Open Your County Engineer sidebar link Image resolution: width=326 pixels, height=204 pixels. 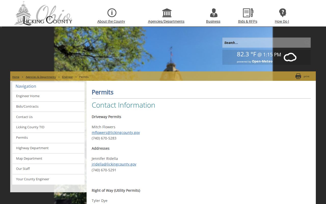48,179
